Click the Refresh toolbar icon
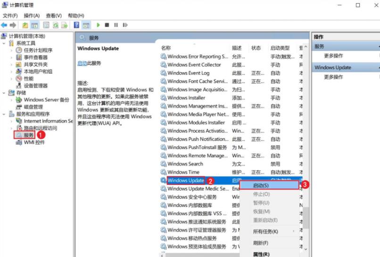The image size is (380, 257). [56, 25]
